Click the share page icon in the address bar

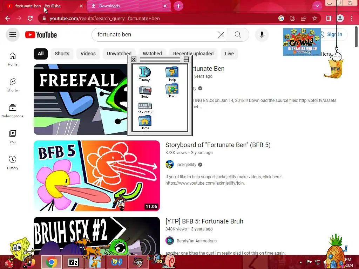(304, 18)
